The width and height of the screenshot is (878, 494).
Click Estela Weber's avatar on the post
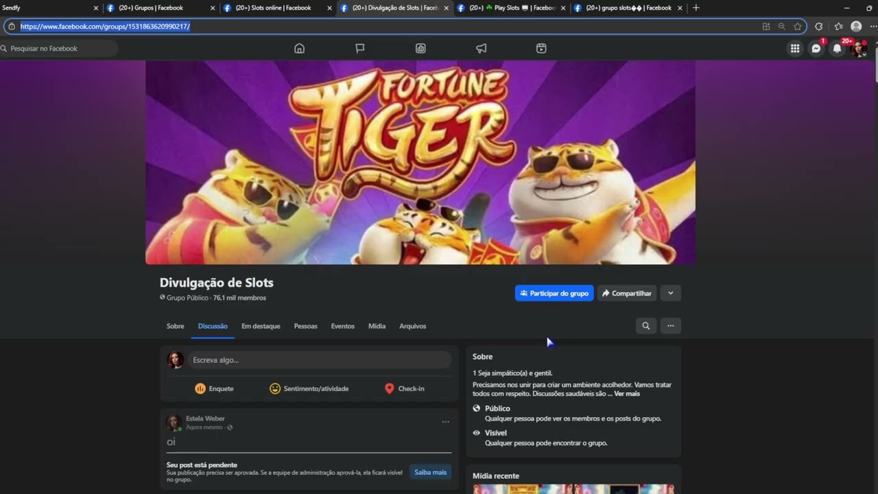(174, 423)
